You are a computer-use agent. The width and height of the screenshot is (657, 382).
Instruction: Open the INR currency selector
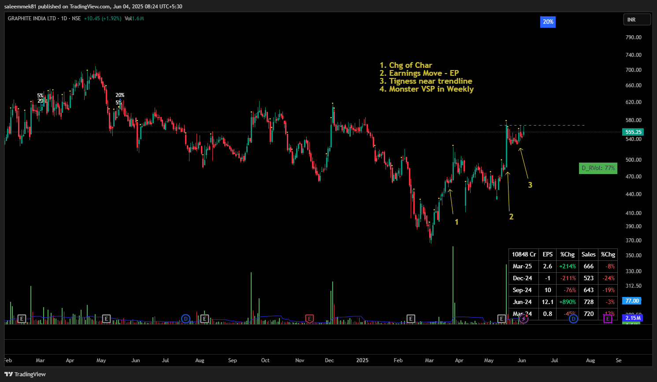click(637, 20)
